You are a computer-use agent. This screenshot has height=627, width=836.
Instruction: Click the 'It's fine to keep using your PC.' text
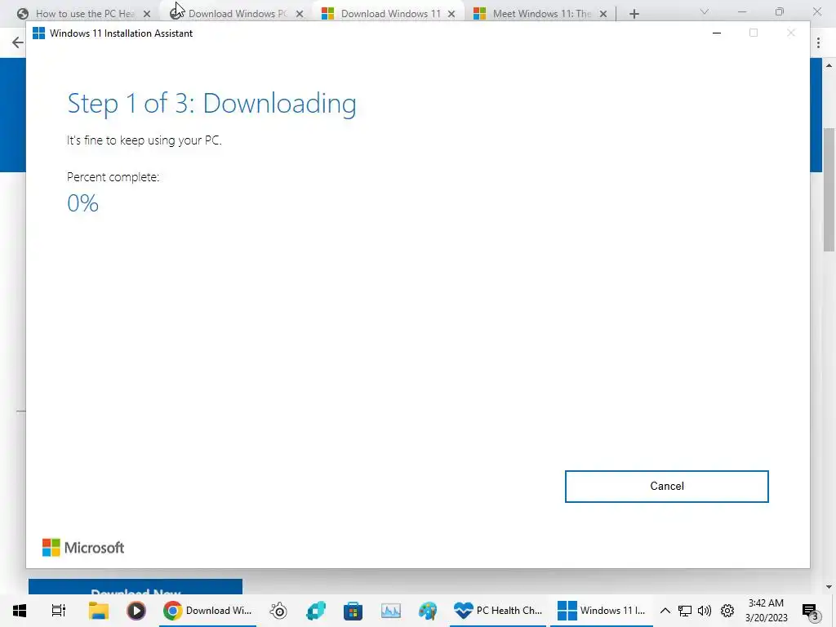pyautogui.click(x=144, y=140)
